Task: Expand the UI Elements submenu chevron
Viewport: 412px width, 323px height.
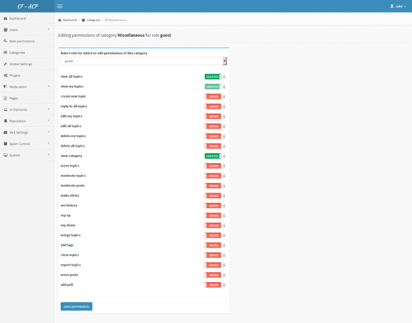Action: 49,109
